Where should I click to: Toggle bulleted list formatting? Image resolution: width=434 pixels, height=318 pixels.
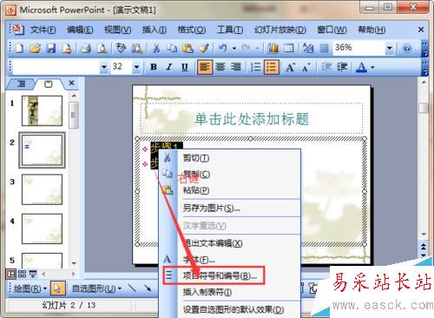pos(272,67)
